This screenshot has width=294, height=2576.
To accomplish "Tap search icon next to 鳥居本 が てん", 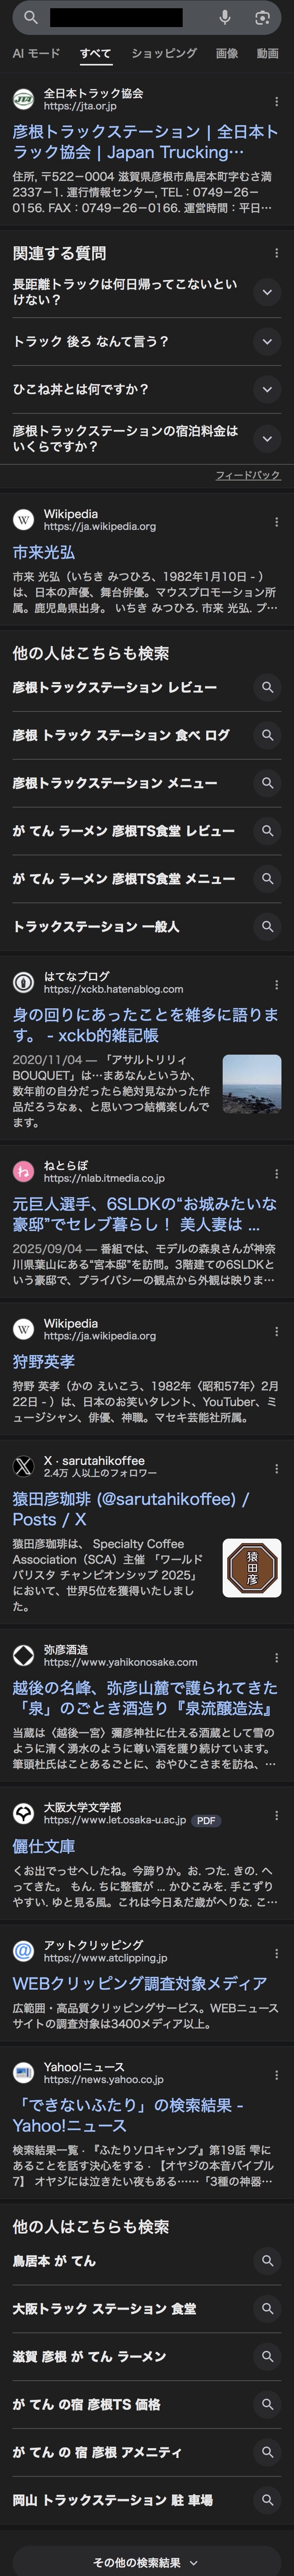I will tap(267, 2260).
